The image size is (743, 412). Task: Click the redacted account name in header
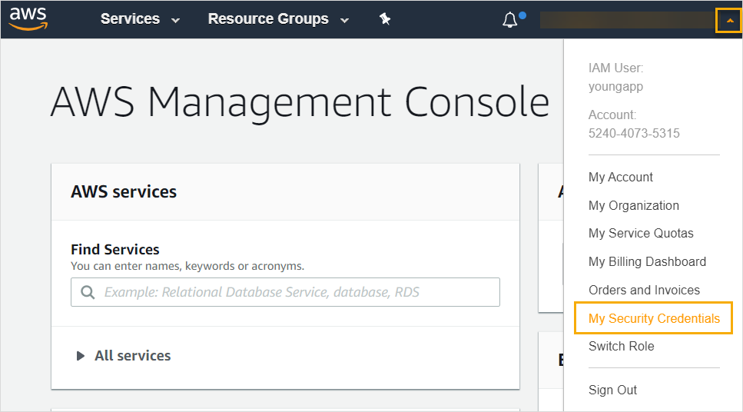point(627,20)
